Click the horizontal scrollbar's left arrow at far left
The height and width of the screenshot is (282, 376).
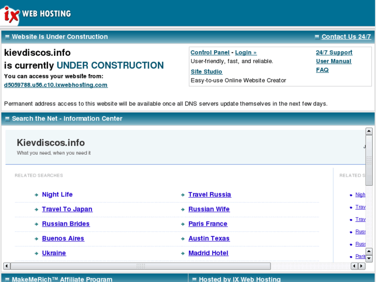pos(7,266)
